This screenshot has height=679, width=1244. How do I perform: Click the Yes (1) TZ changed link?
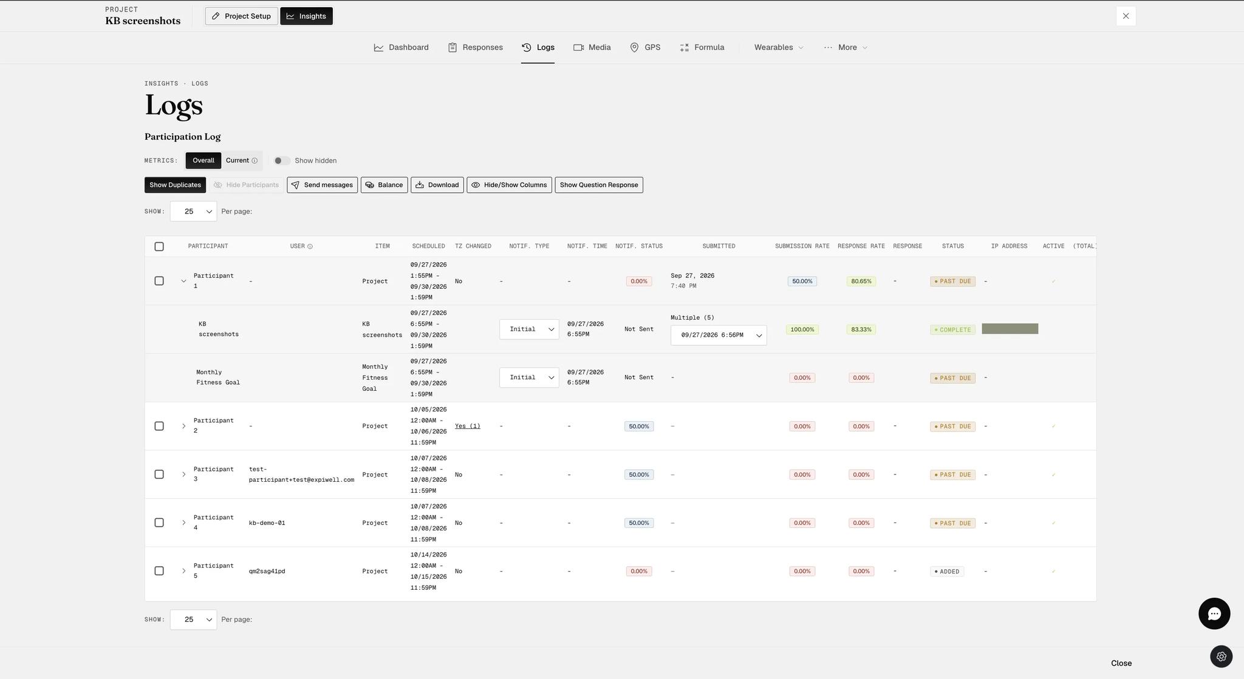468,426
